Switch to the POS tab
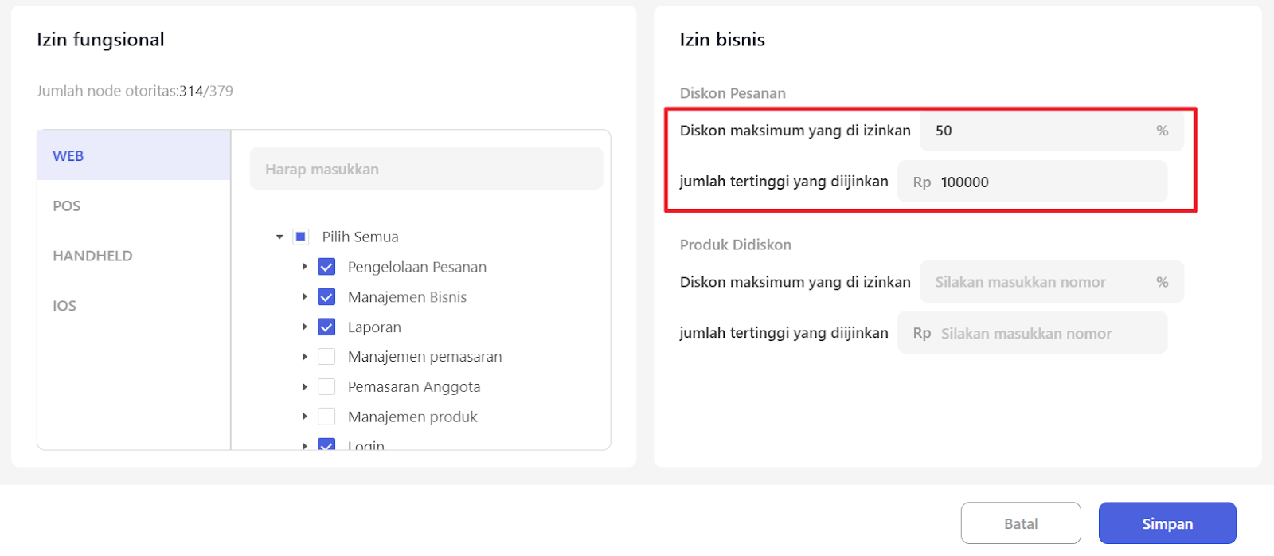Viewport: 1274px width, 556px height. (x=67, y=206)
